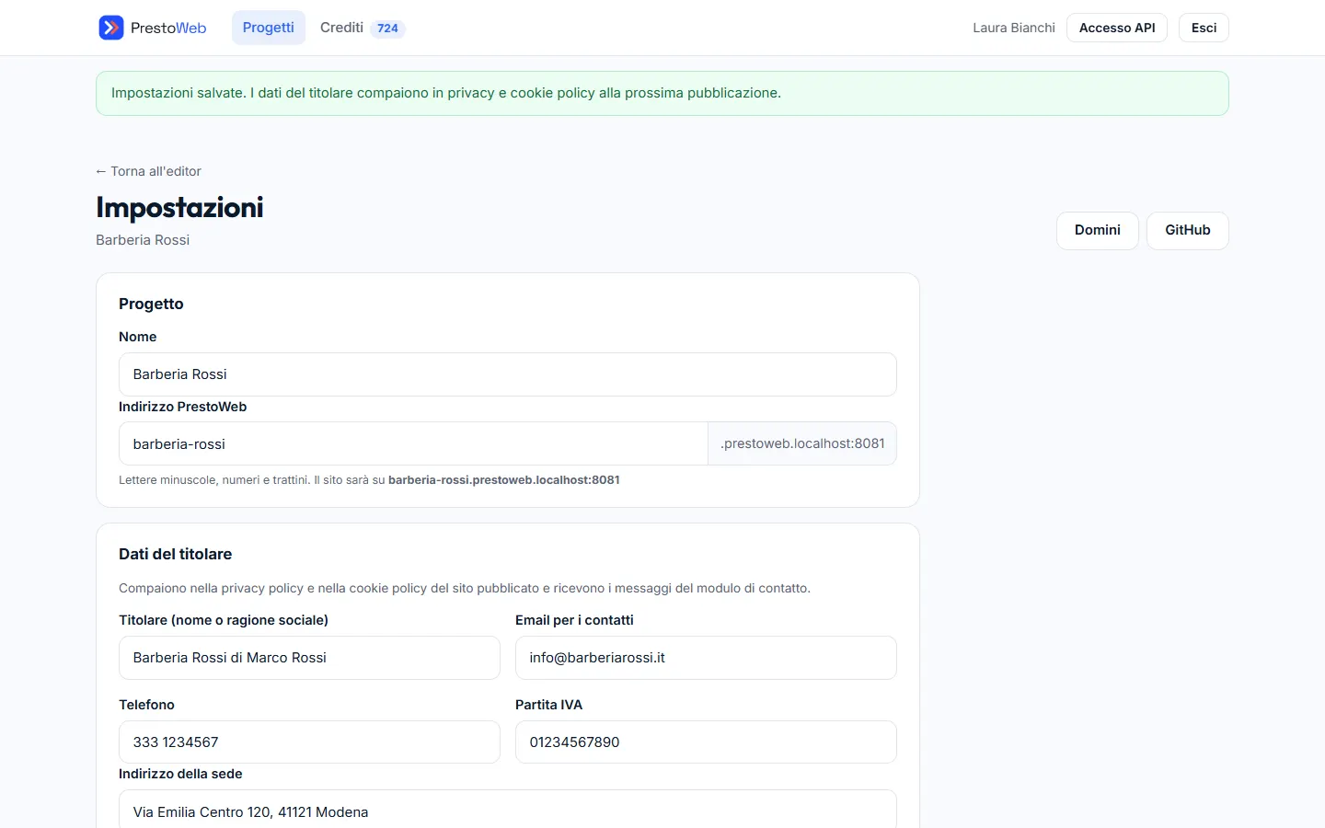Edit the Titolare name field

[x=309, y=658]
